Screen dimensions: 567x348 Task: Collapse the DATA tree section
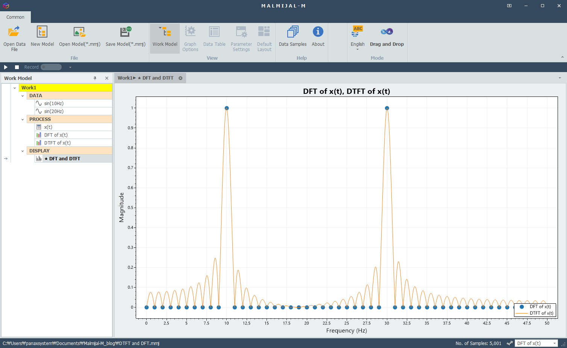pos(23,96)
